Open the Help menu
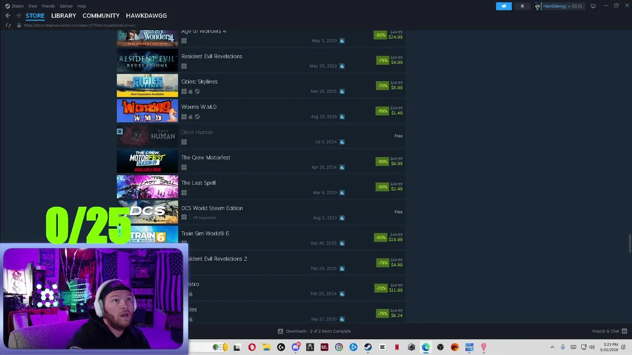Viewport: 632px width, 355px height. tap(81, 6)
